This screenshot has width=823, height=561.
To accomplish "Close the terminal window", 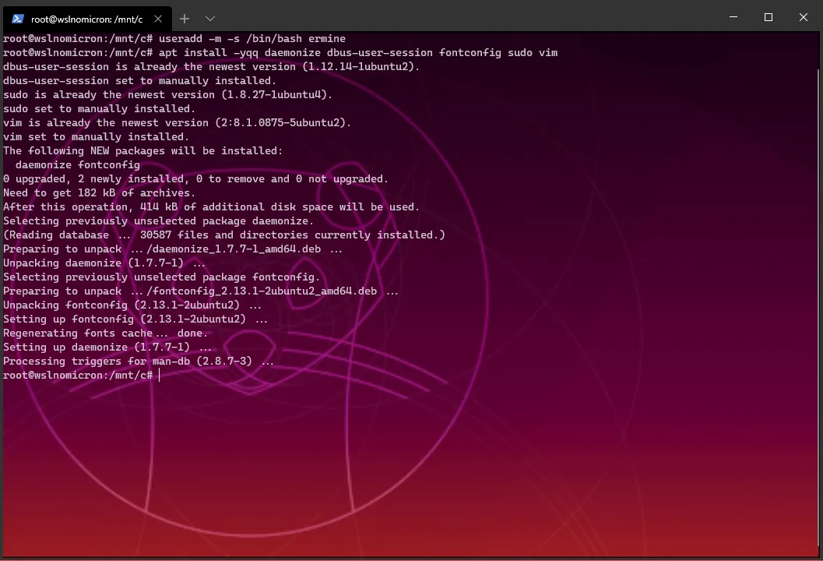I will click(x=804, y=17).
